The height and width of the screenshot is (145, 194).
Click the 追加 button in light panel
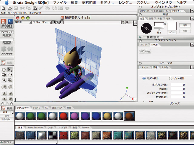point(185,25)
